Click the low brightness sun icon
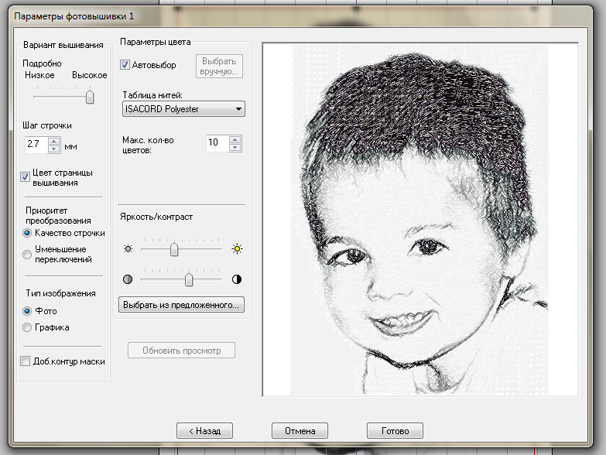Image resolution: width=606 pixels, height=455 pixels. tap(128, 249)
